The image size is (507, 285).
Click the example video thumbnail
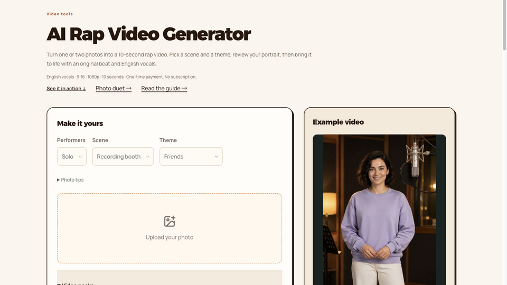click(379, 210)
